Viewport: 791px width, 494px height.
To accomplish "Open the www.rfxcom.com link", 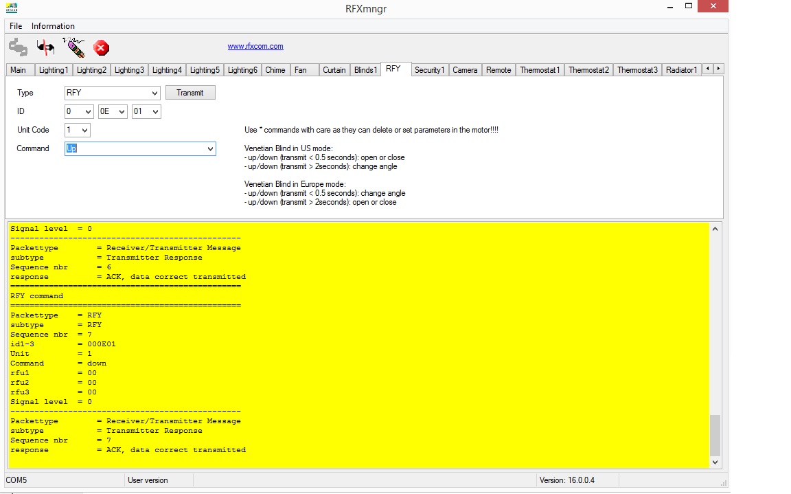I will click(x=255, y=47).
